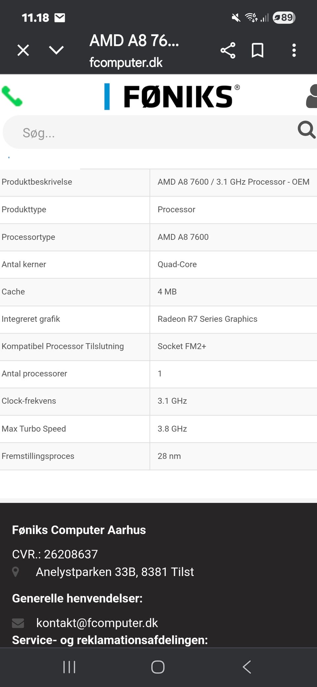Tap the magnifying glass search icon
The height and width of the screenshot is (687, 317).
coord(306,130)
